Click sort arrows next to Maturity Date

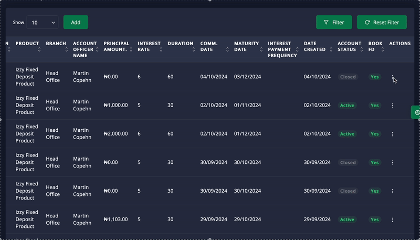point(261,49)
